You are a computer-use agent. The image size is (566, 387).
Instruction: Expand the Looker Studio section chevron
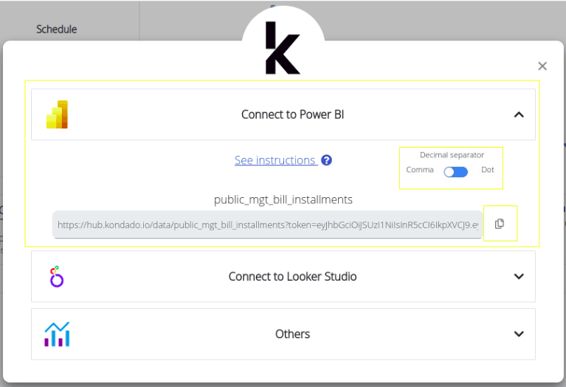pos(519,276)
